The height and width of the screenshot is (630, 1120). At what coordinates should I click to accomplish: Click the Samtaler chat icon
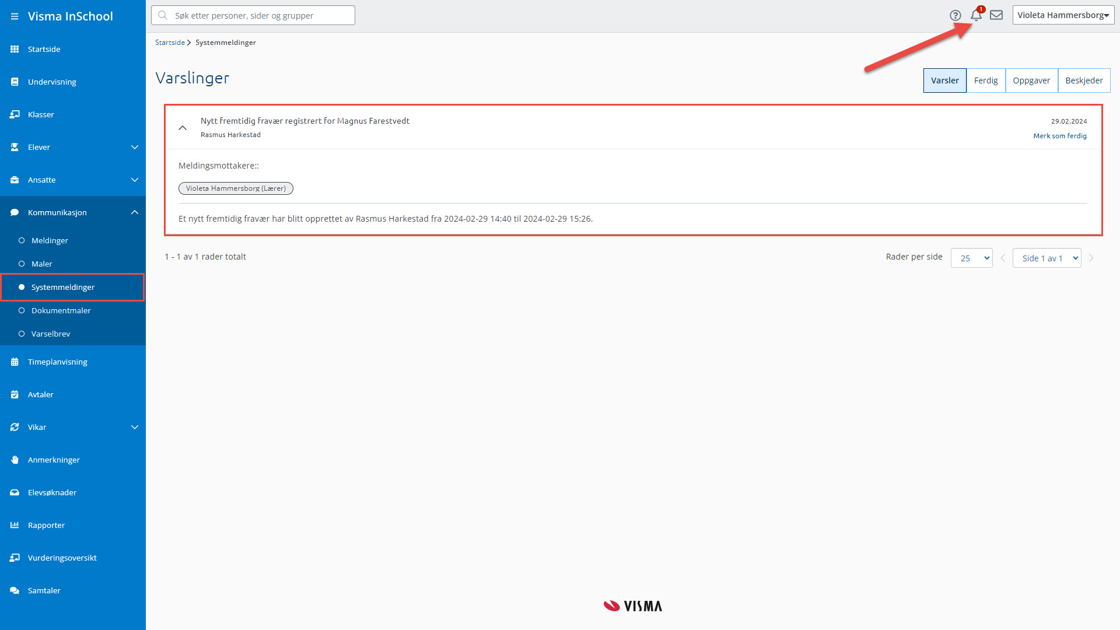click(15, 590)
